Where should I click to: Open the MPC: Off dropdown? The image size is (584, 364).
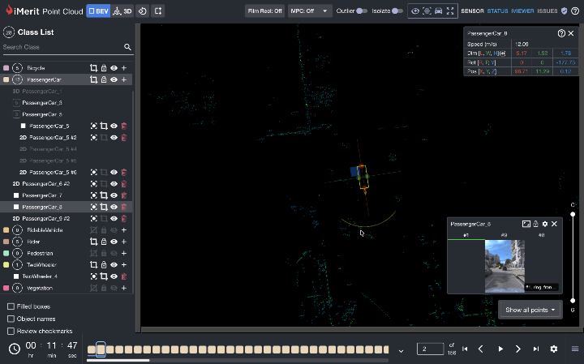(x=311, y=11)
